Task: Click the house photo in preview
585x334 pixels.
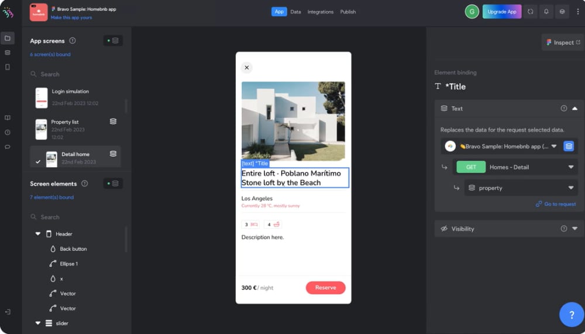Action: click(x=293, y=121)
